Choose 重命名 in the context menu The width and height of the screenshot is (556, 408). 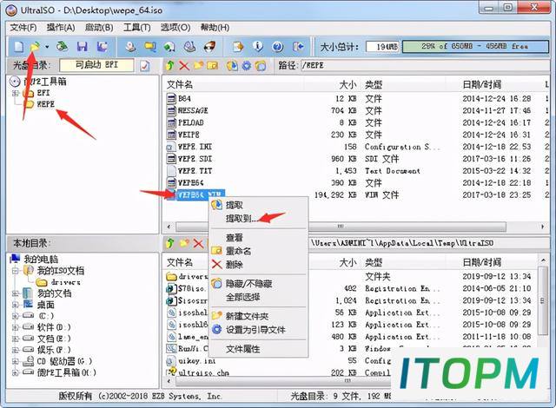pyautogui.click(x=259, y=251)
